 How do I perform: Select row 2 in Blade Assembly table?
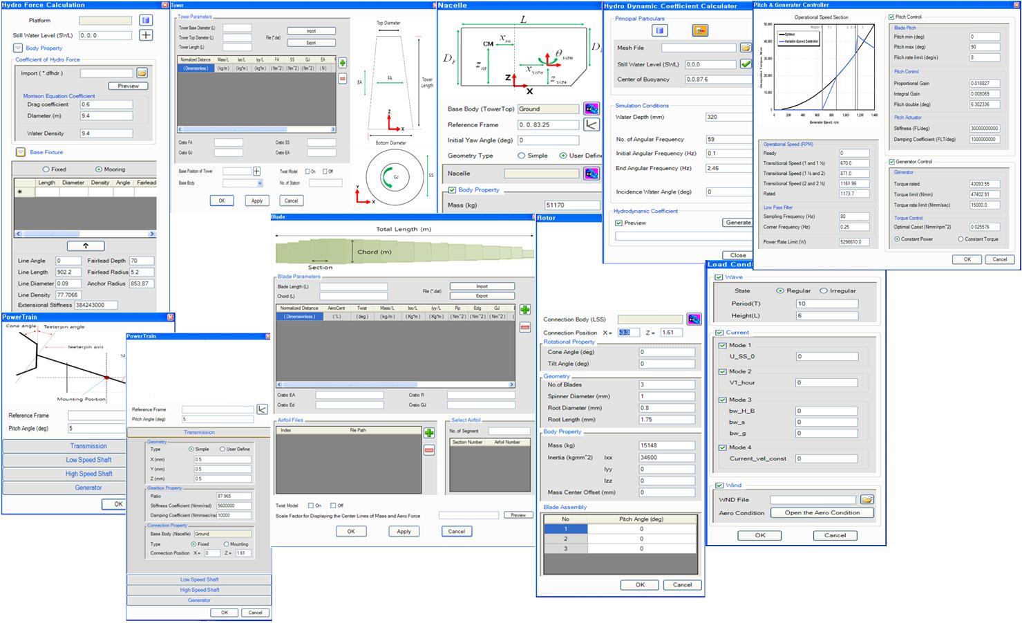click(620, 539)
